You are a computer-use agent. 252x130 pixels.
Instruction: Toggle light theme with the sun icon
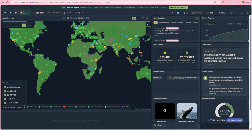pyautogui.click(x=231, y=13)
